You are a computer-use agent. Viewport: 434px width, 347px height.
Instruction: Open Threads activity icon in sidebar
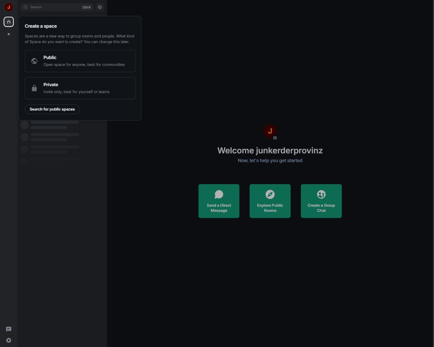coord(9,329)
